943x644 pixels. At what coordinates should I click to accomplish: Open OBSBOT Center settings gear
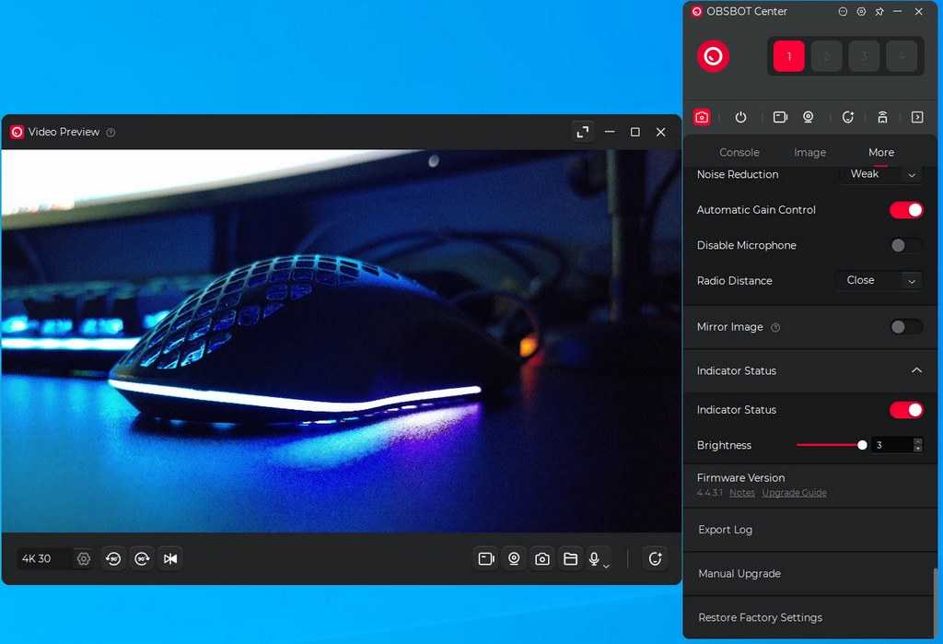click(861, 11)
